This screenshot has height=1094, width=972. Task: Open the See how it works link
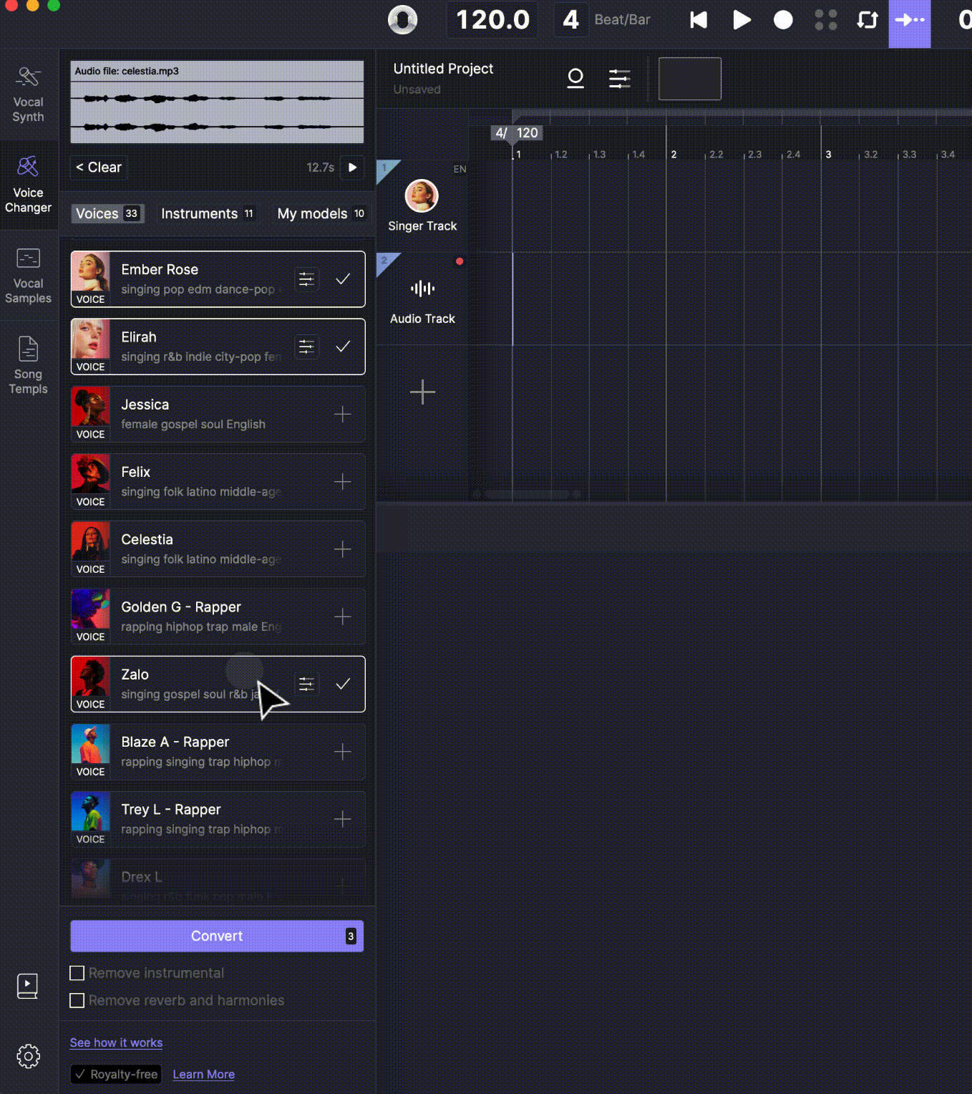pyautogui.click(x=116, y=1042)
